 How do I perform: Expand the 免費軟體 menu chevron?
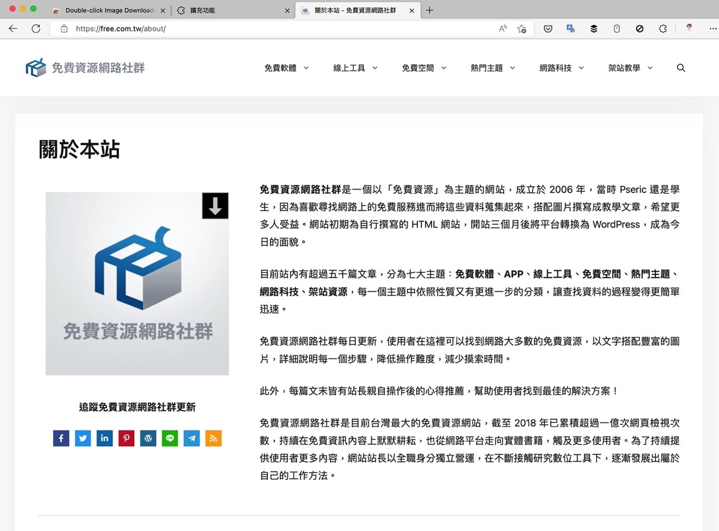pyautogui.click(x=306, y=68)
